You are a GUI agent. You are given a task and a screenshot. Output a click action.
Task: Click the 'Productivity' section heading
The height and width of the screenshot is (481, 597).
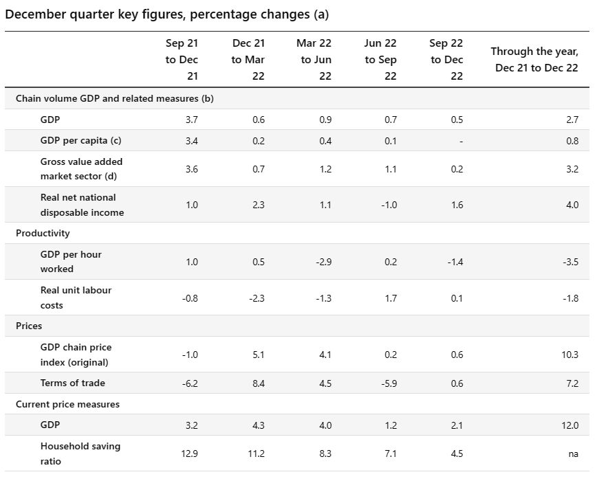tap(43, 233)
